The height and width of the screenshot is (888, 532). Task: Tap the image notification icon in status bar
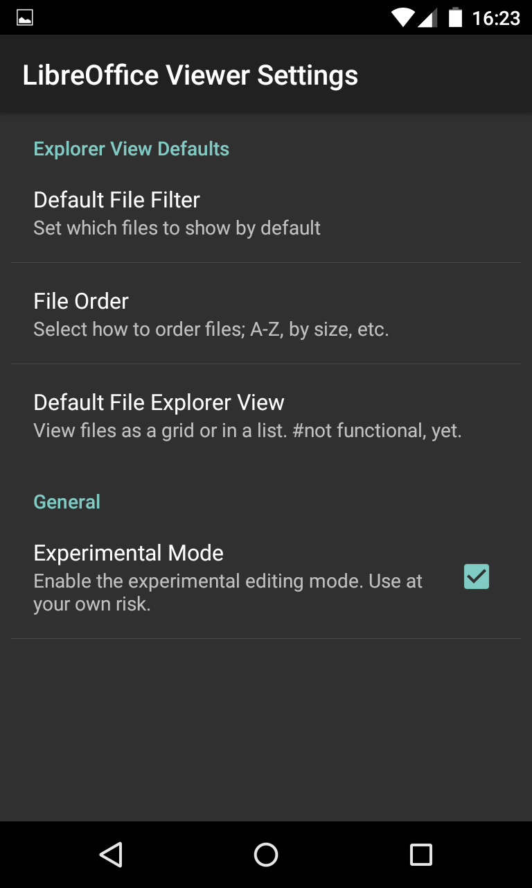pos(25,18)
